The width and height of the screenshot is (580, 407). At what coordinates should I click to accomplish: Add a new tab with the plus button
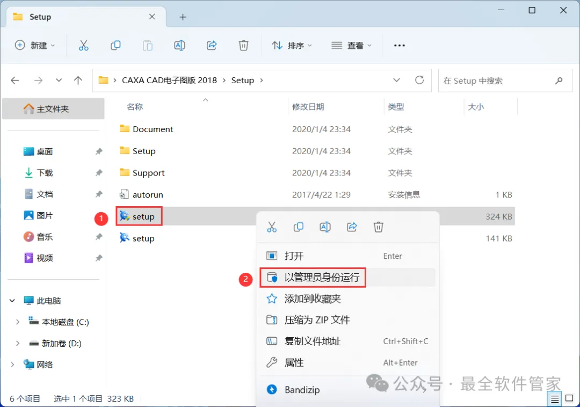(183, 17)
